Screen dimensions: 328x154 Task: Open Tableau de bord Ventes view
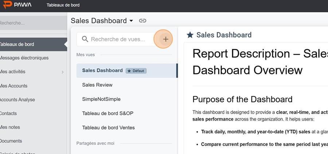[108, 127]
